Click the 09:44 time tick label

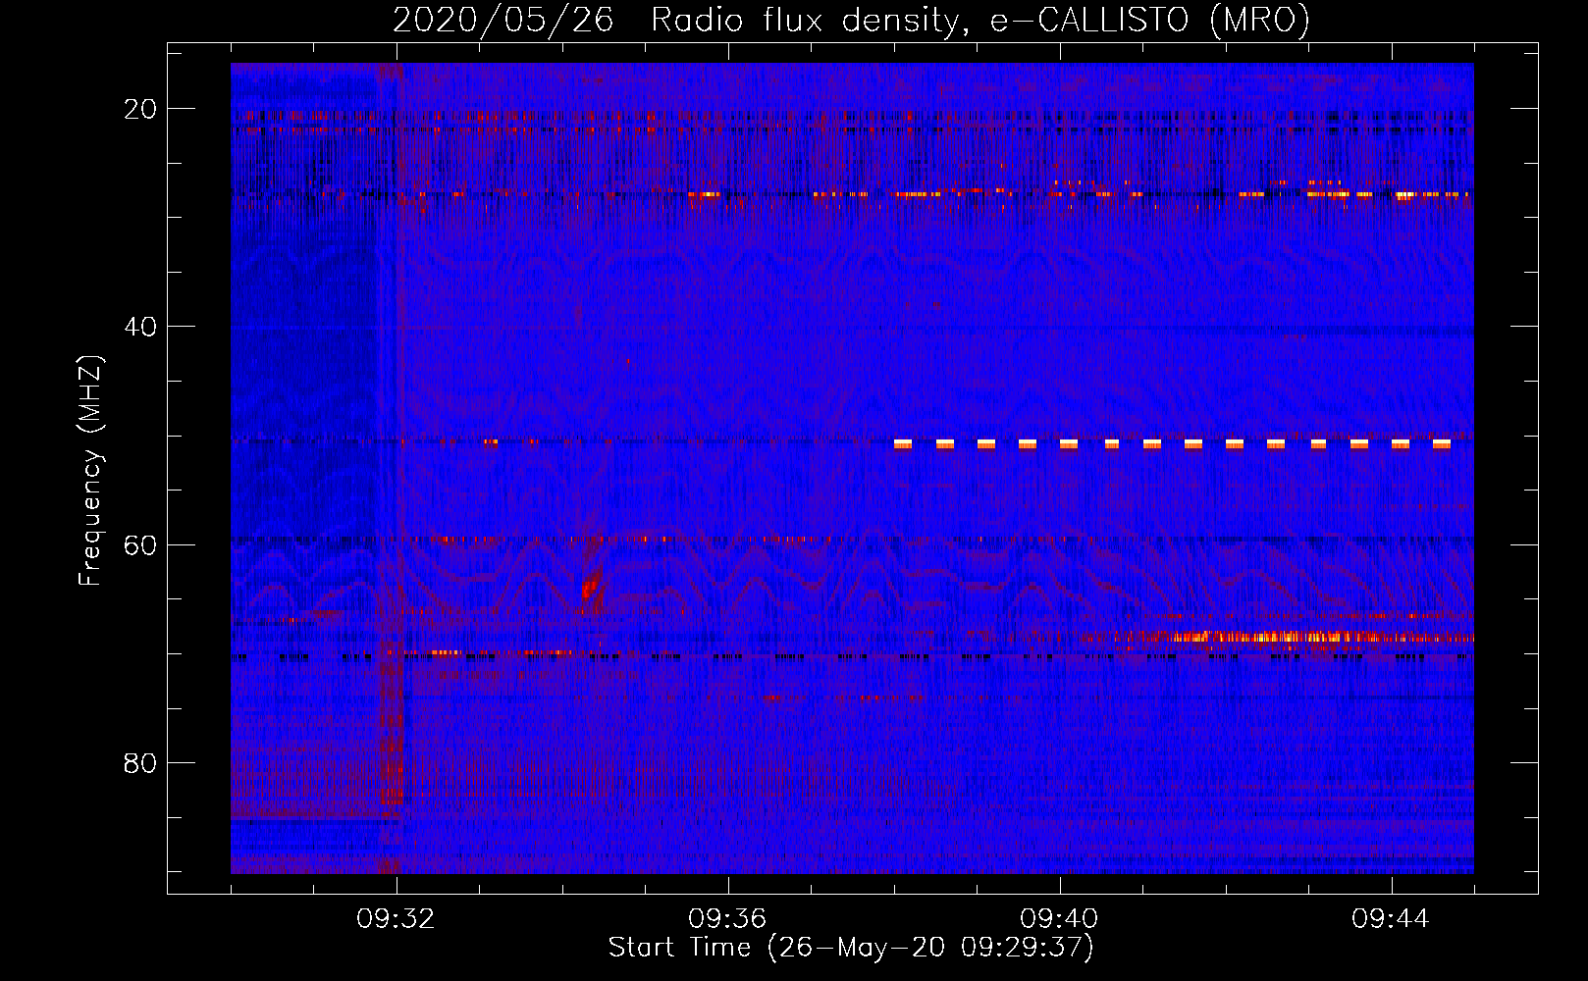click(1391, 919)
